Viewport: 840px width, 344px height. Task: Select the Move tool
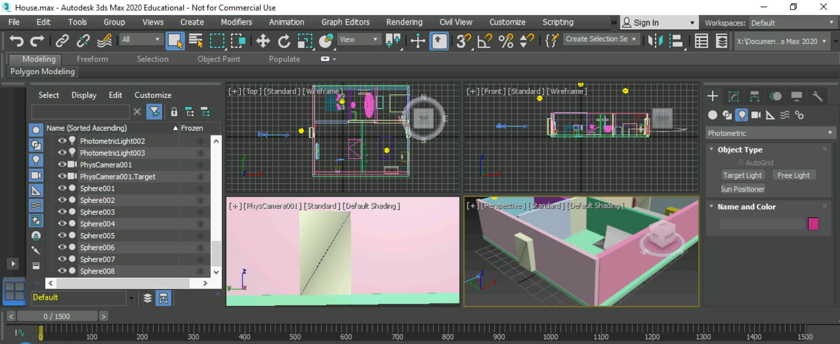point(263,41)
